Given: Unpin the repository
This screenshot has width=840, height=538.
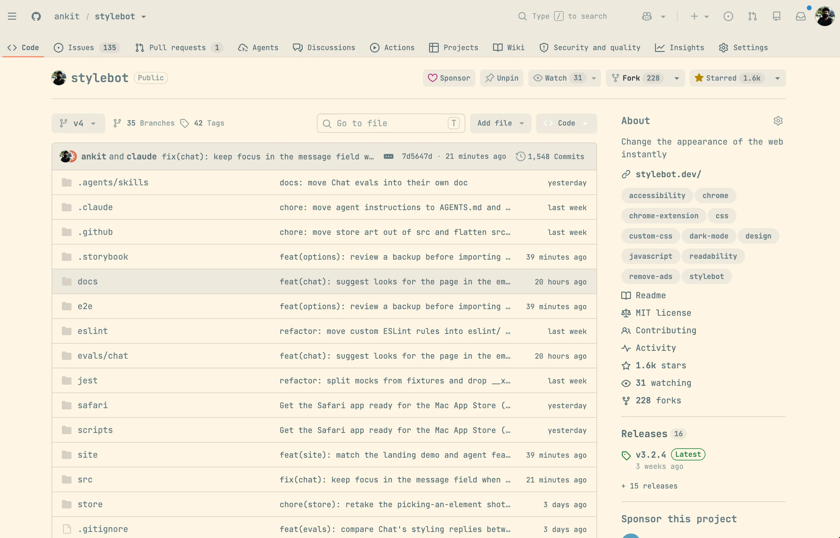Looking at the screenshot, I should pyautogui.click(x=502, y=78).
